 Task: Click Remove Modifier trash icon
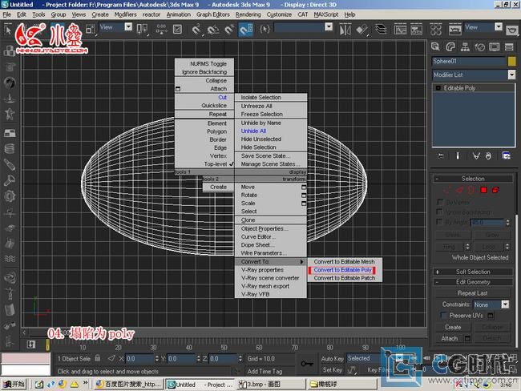(488, 155)
